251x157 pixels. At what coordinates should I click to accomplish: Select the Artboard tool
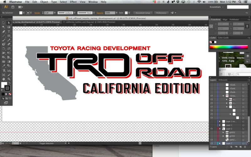pos(4,75)
